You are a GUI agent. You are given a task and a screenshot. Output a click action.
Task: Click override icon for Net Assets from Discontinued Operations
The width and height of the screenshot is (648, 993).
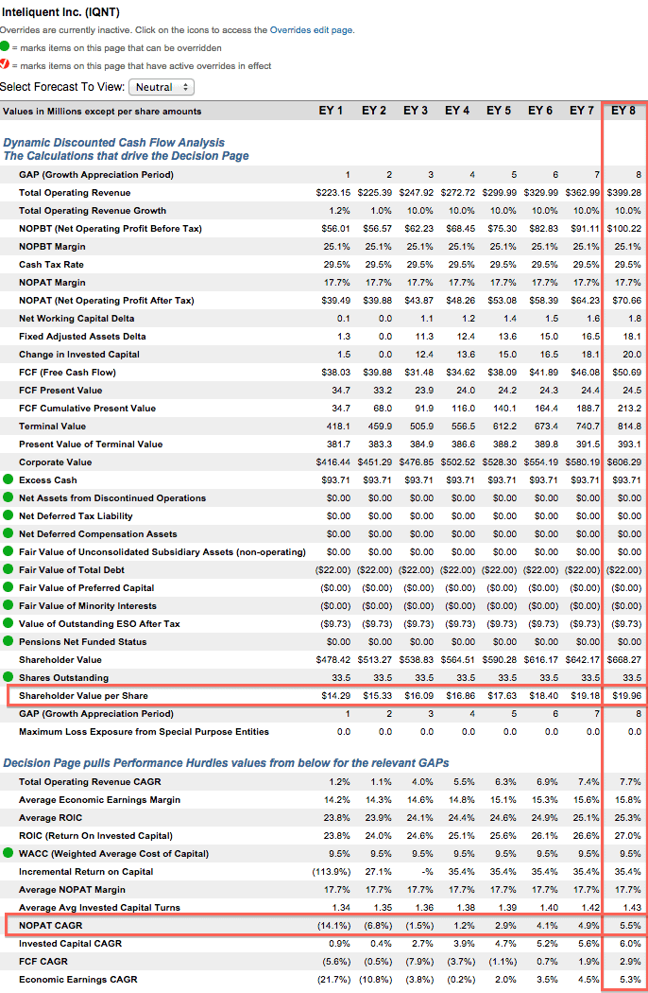click(9, 497)
